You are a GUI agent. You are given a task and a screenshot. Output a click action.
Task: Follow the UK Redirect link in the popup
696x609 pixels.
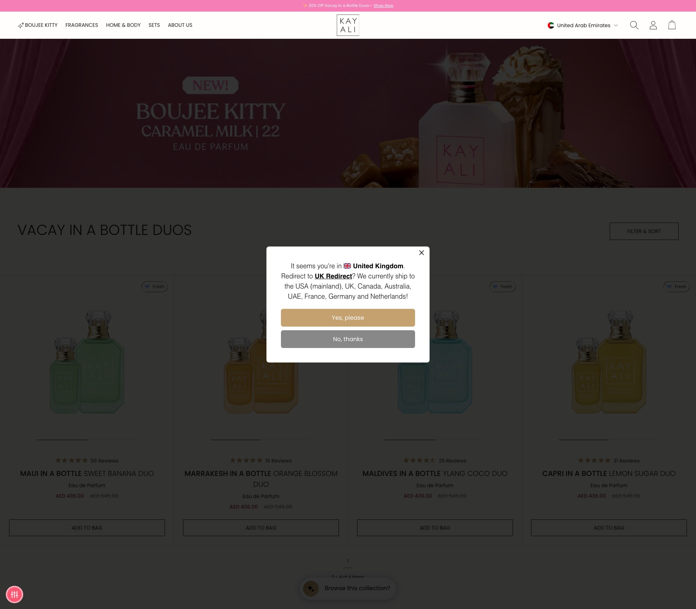point(333,276)
